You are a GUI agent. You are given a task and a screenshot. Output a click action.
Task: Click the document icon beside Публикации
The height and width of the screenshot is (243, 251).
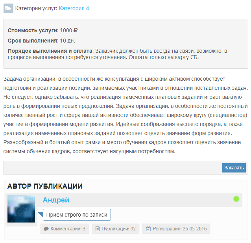(x=98, y=229)
